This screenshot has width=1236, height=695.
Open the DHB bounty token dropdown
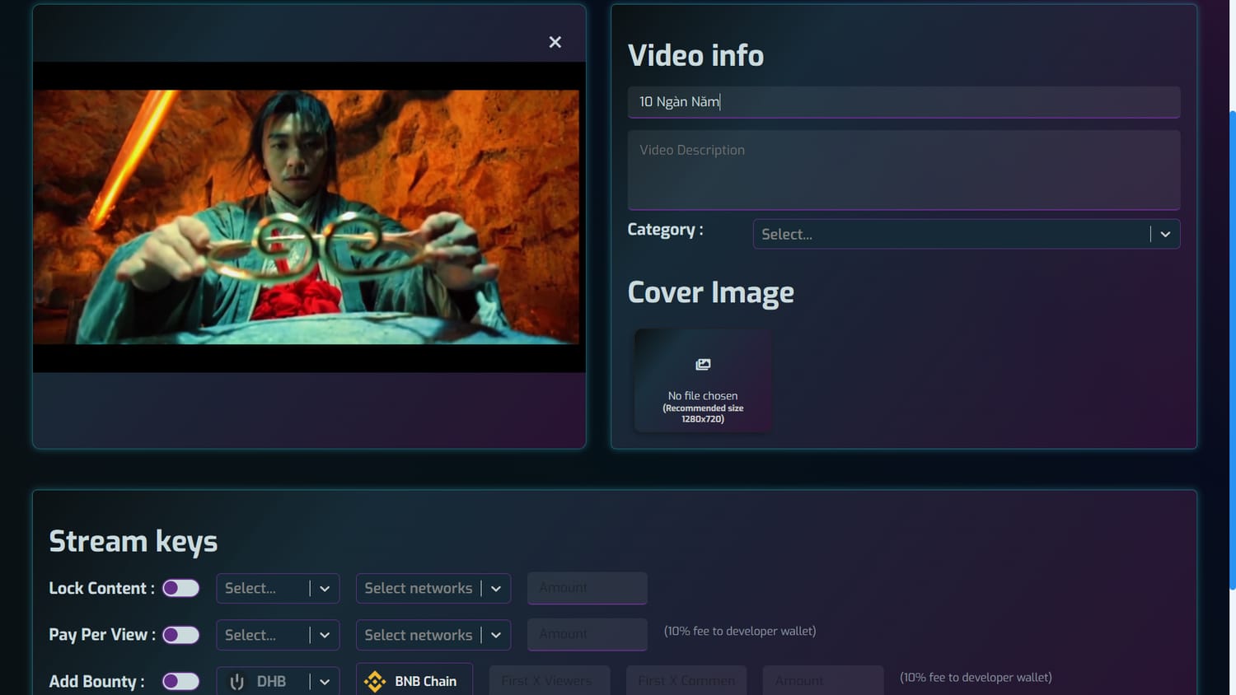278,681
